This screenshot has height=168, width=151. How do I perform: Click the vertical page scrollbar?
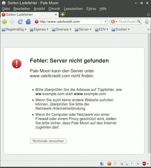click(149, 93)
